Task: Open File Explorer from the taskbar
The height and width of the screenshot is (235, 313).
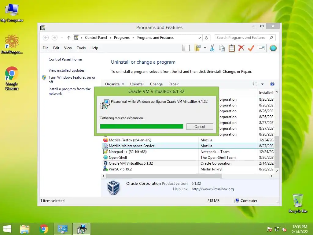Action: [x=24, y=229]
